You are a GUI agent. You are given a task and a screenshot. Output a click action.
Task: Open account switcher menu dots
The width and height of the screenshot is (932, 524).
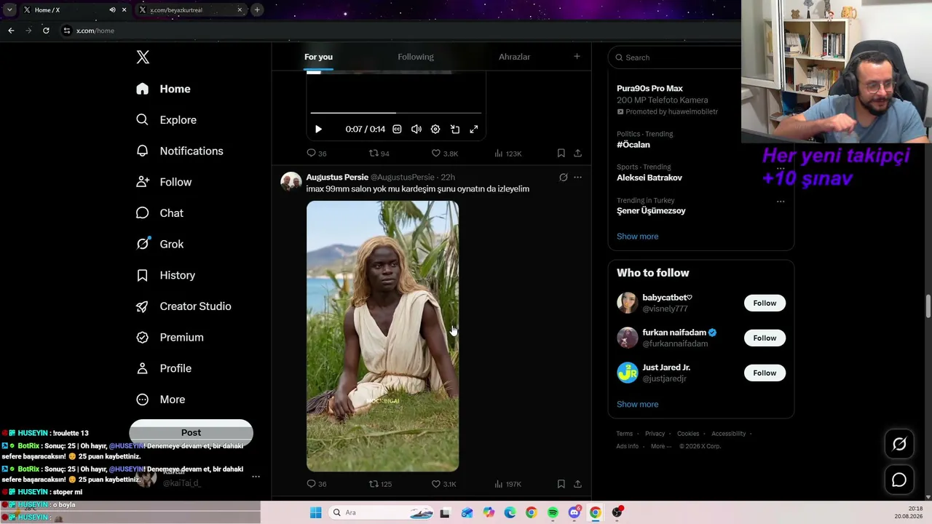coord(256,477)
